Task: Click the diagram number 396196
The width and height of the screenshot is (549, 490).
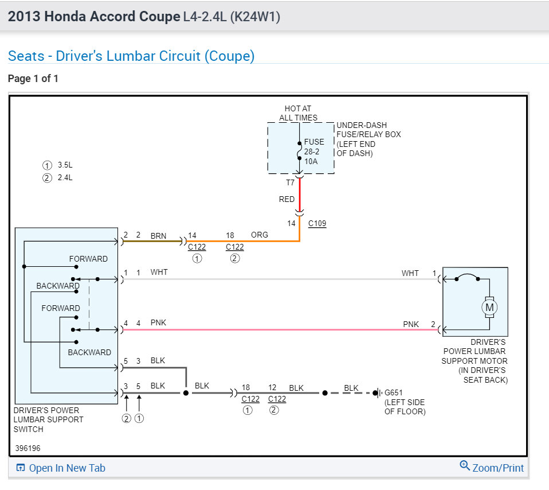Action: tap(28, 448)
